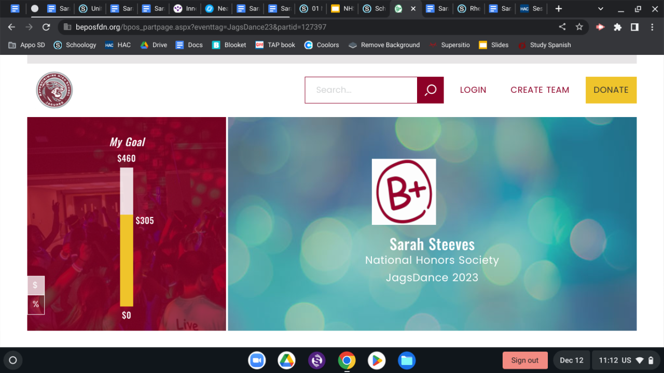664x373 pixels.
Task: Open the system status tray at 11:12
Action: [627, 361]
